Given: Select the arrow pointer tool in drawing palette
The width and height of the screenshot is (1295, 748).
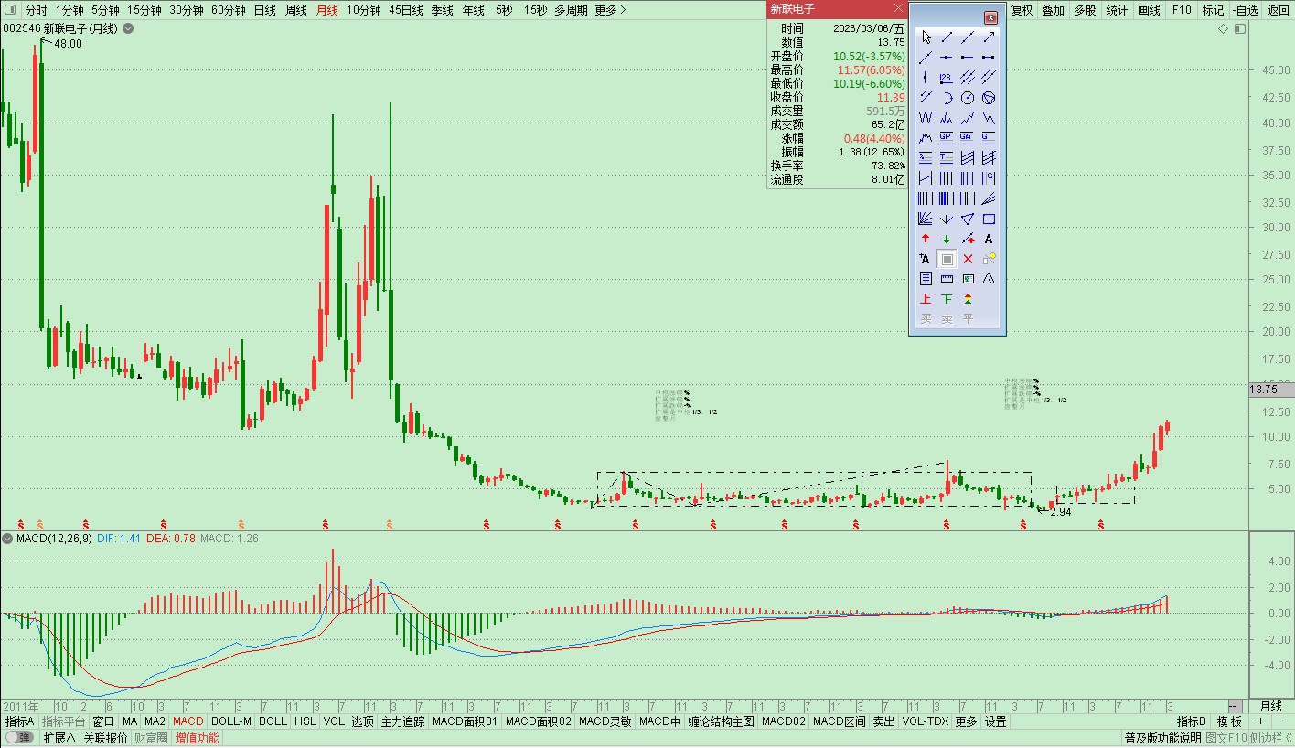Looking at the screenshot, I should point(926,37).
